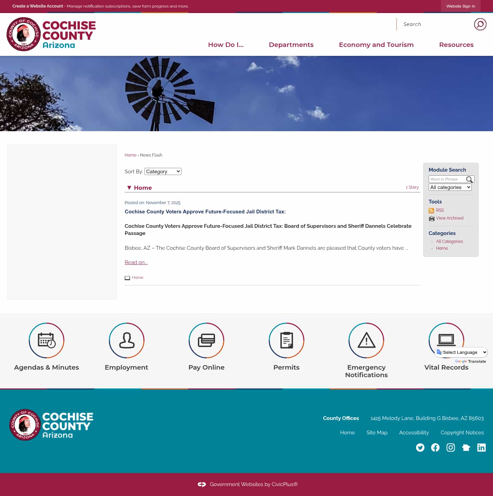Viewport: 493px width, 496px height.
Task: Click the Read on... article link
Action: (136, 262)
